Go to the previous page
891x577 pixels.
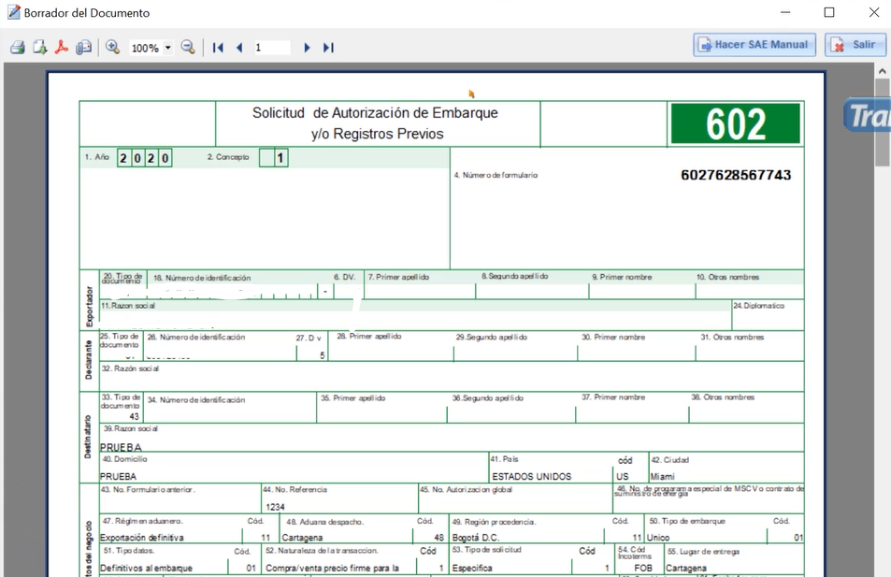point(239,48)
